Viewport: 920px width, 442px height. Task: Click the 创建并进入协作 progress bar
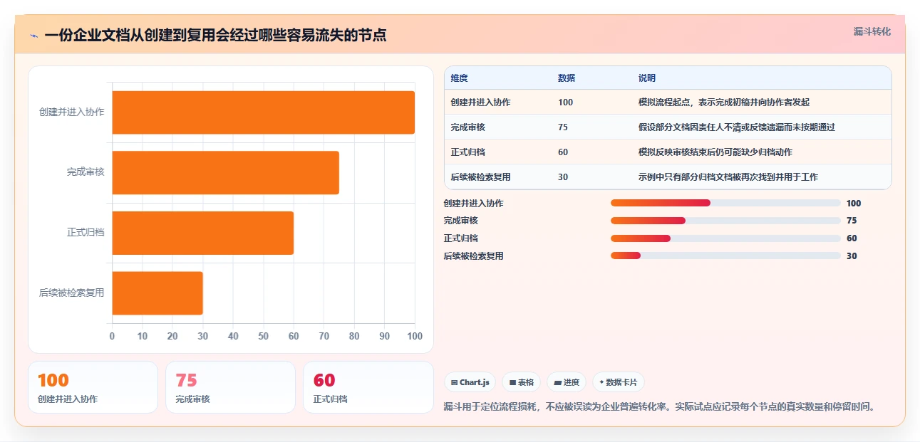[x=725, y=203]
